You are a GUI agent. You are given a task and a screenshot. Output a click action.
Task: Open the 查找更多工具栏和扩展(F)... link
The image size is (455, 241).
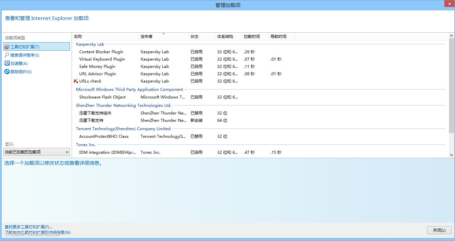tap(28, 227)
